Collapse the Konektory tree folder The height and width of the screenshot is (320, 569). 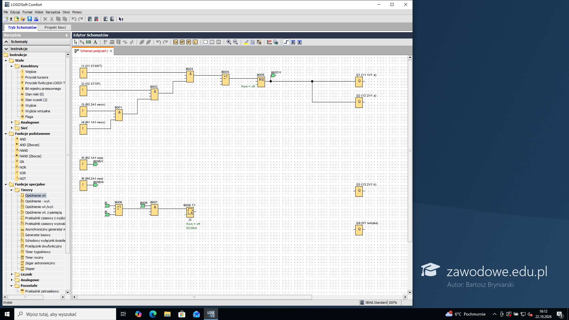(12, 66)
